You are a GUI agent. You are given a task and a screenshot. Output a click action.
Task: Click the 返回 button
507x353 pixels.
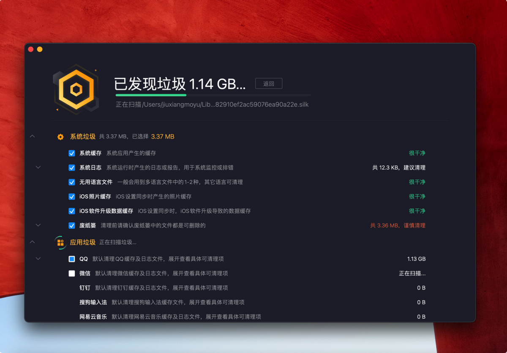[x=269, y=84]
